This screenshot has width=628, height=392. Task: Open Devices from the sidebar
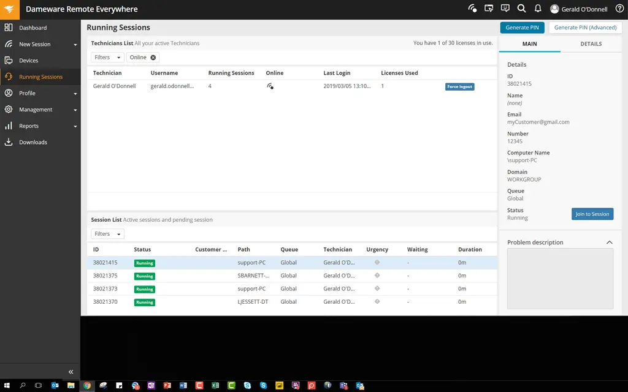pos(28,61)
